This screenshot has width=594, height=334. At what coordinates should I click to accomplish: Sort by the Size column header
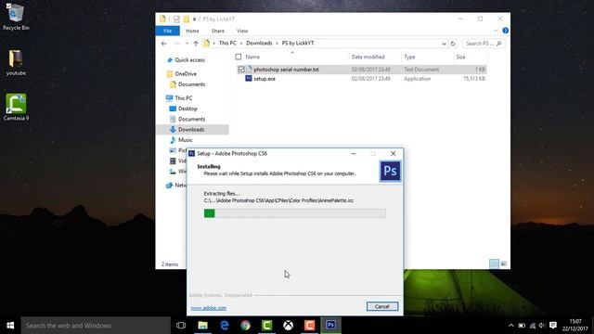[x=460, y=57]
